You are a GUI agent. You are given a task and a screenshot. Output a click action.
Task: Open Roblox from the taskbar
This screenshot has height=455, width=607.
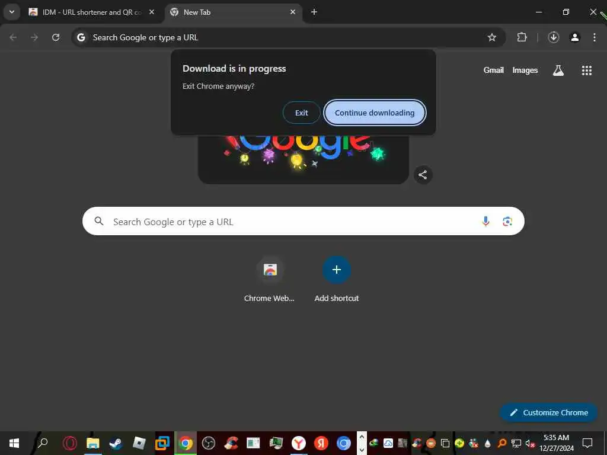pos(139,443)
